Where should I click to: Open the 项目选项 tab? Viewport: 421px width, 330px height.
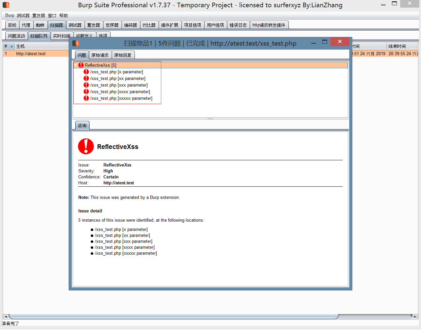coord(193,25)
